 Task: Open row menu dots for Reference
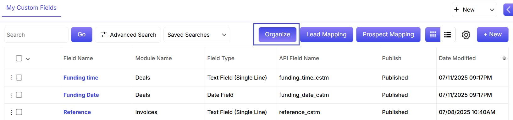coord(12,112)
